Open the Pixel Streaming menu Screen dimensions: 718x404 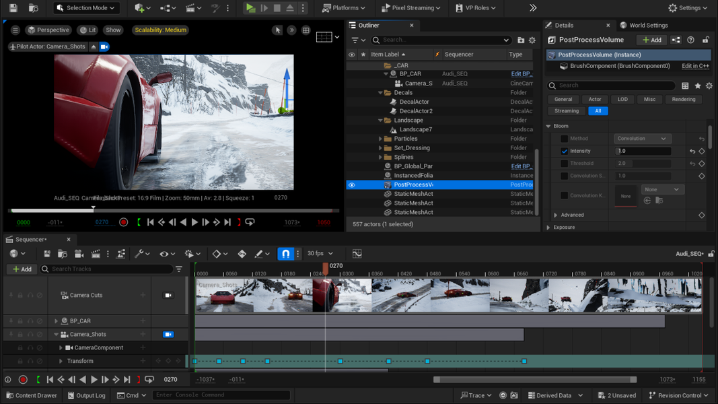point(410,8)
